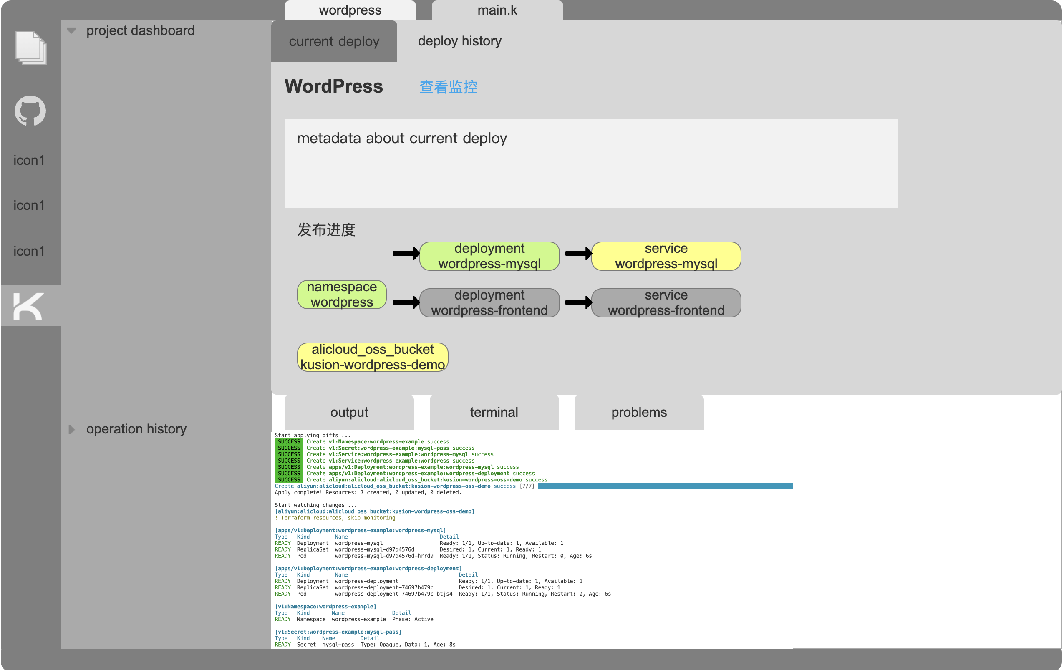Select the service wordpress-frontend node
The width and height of the screenshot is (1064, 670).
666,302
